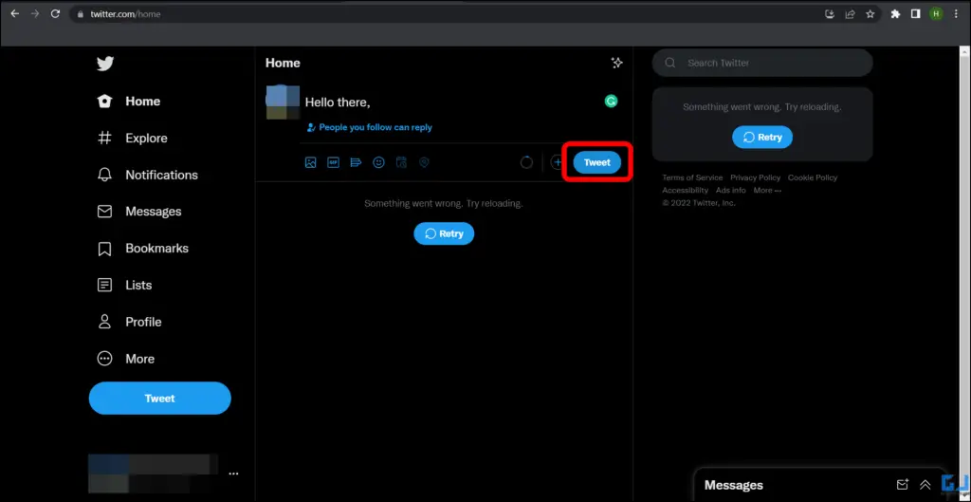The width and height of the screenshot is (971, 502).
Task: Go to Messages in the sidebar menu
Action: (x=139, y=212)
